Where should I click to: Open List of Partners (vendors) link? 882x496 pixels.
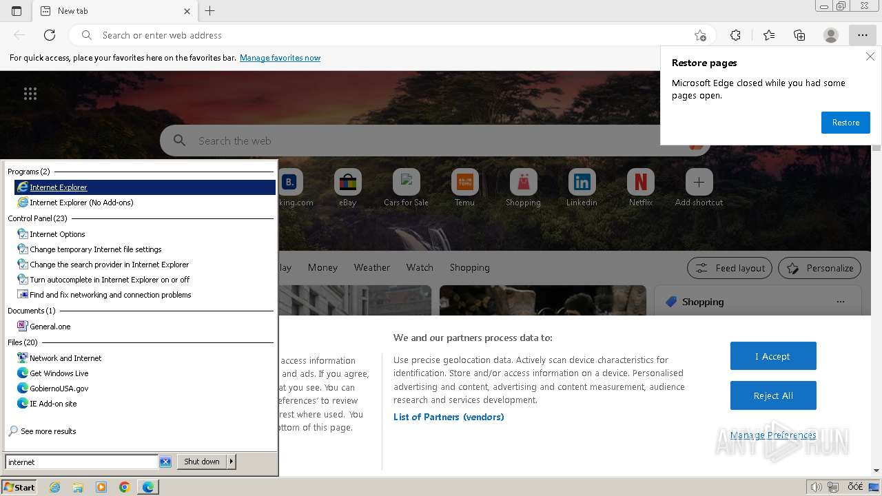coord(449,417)
